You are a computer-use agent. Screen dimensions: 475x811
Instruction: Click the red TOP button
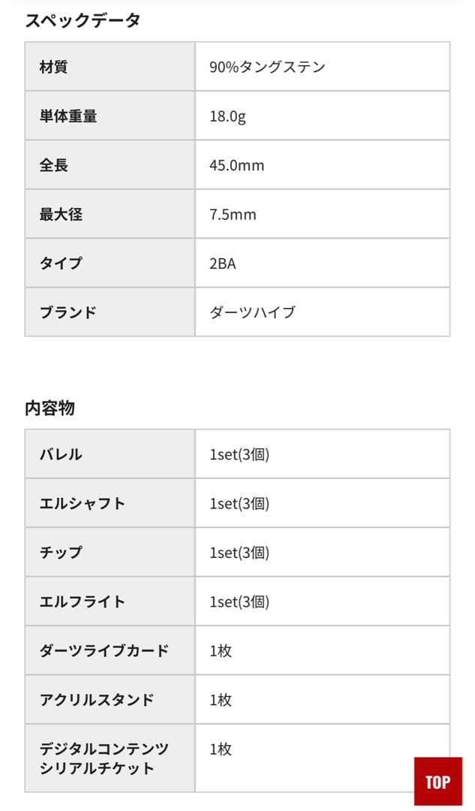tap(437, 781)
